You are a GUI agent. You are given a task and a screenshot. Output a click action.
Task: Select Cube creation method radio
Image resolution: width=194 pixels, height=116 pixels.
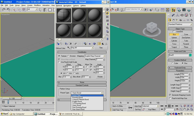pos(172,63)
